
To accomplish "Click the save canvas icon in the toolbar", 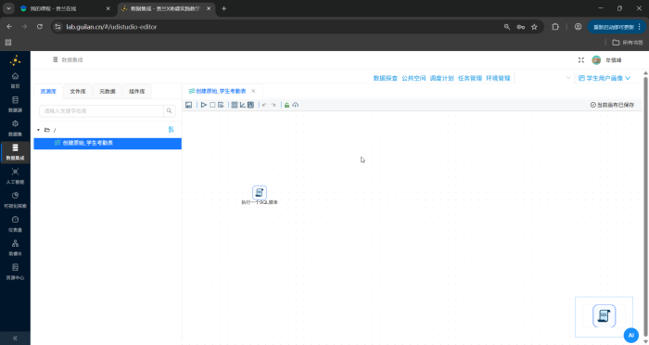I will [189, 105].
